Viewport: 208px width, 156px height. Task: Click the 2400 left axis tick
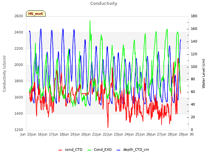click(x=19, y=32)
